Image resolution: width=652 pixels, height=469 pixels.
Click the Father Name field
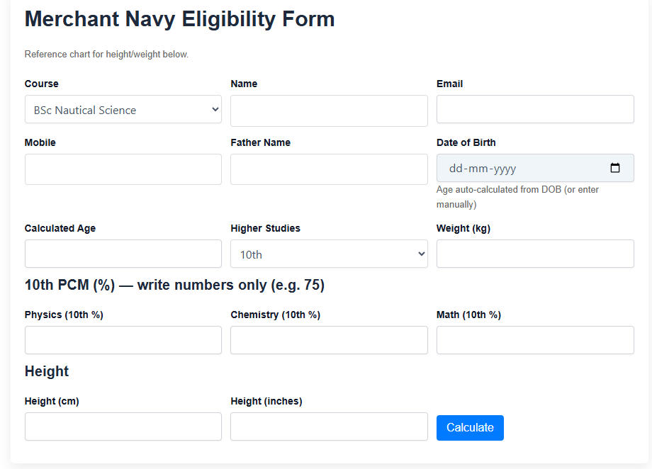(x=328, y=169)
